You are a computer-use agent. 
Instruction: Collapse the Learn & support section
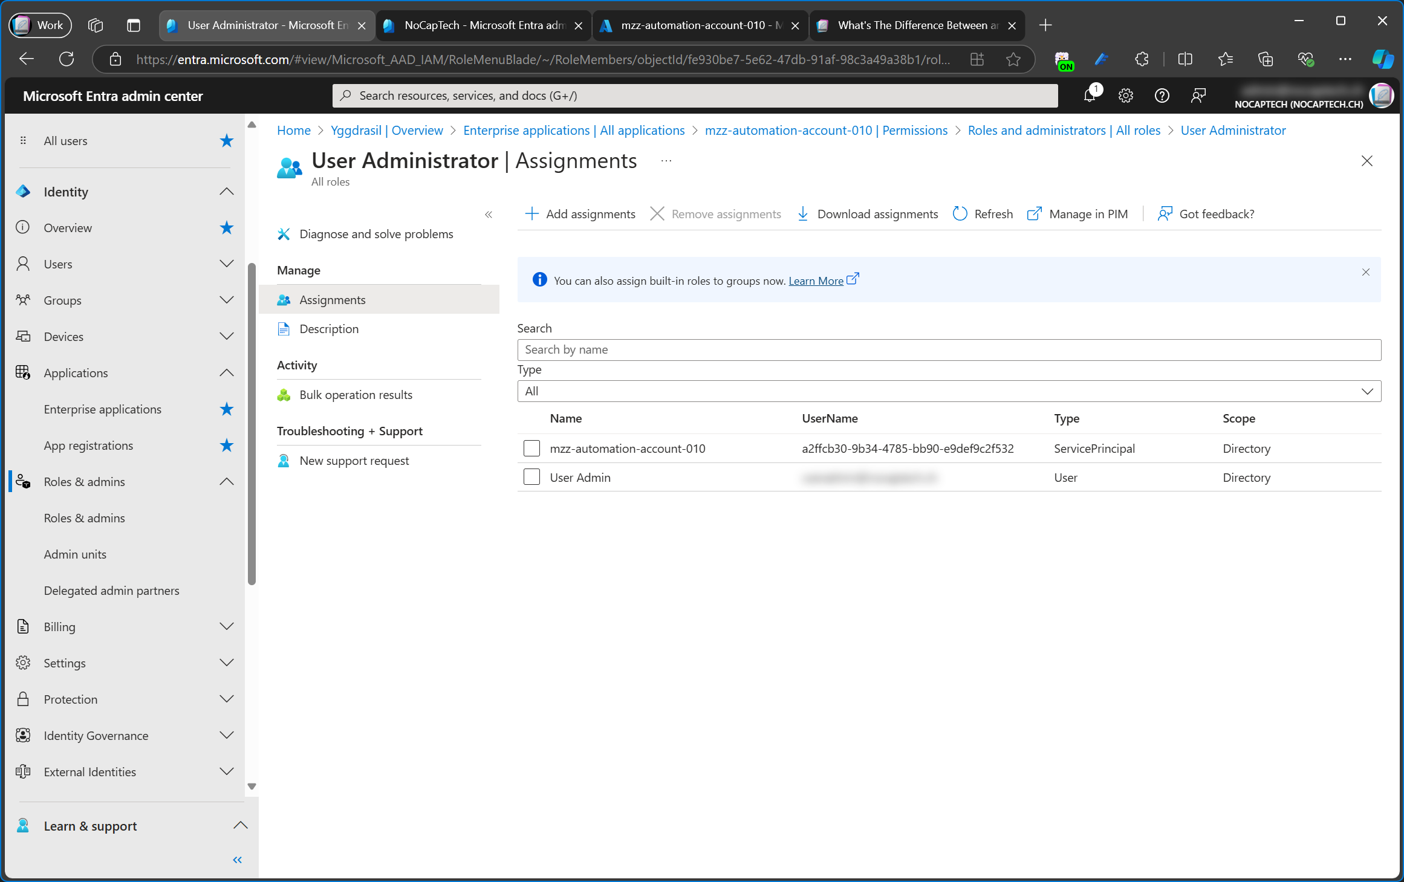(241, 826)
